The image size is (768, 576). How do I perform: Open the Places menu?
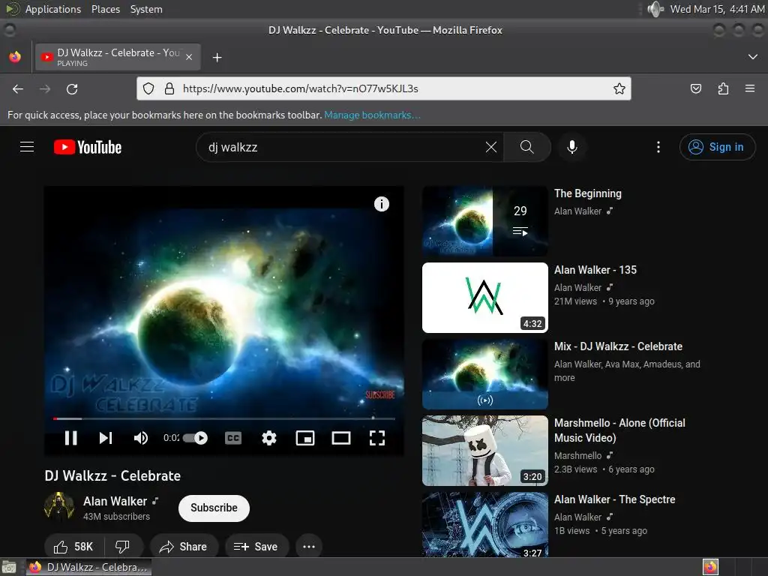(106, 9)
